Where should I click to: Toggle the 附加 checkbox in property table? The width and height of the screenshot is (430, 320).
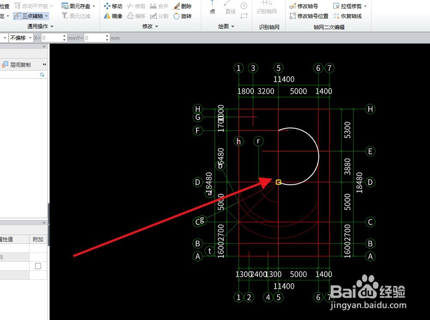(x=38, y=266)
